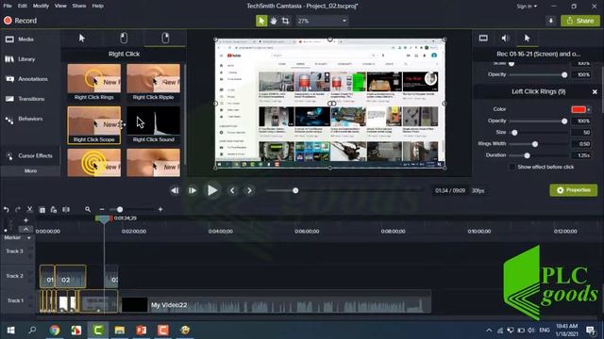Open the cursor properties tab icon
This screenshot has height=339, width=604.
(527, 38)
